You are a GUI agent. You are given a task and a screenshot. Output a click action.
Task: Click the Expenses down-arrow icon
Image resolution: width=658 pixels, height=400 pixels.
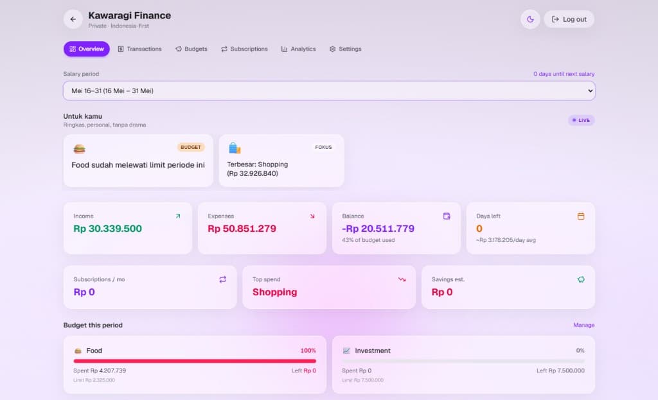(x=312, y=216)
